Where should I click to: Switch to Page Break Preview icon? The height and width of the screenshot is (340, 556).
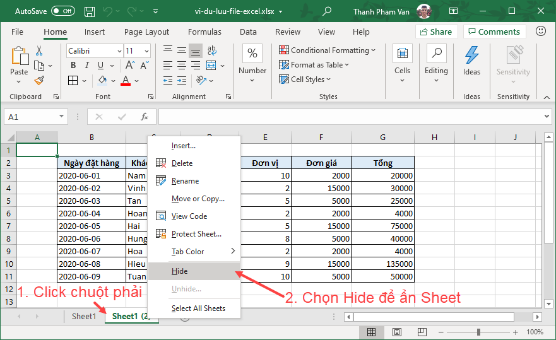422,332
